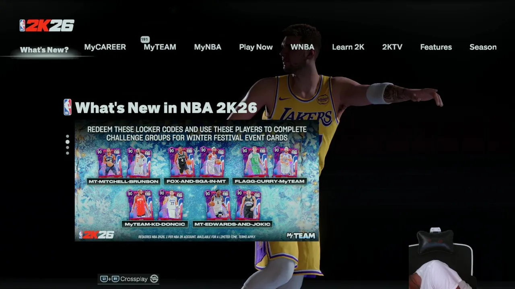
Task: Click the What's New in NBA 2K26 heading
Action: (166, 108)
